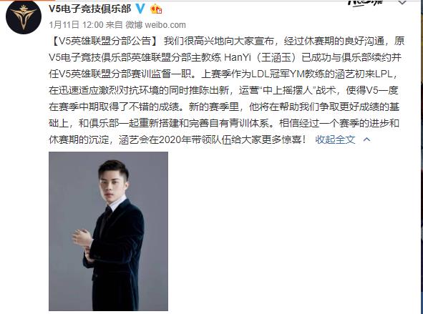Click the orange crown membership badge
This screenshot has width=423, height=314.
click(156, 9)
